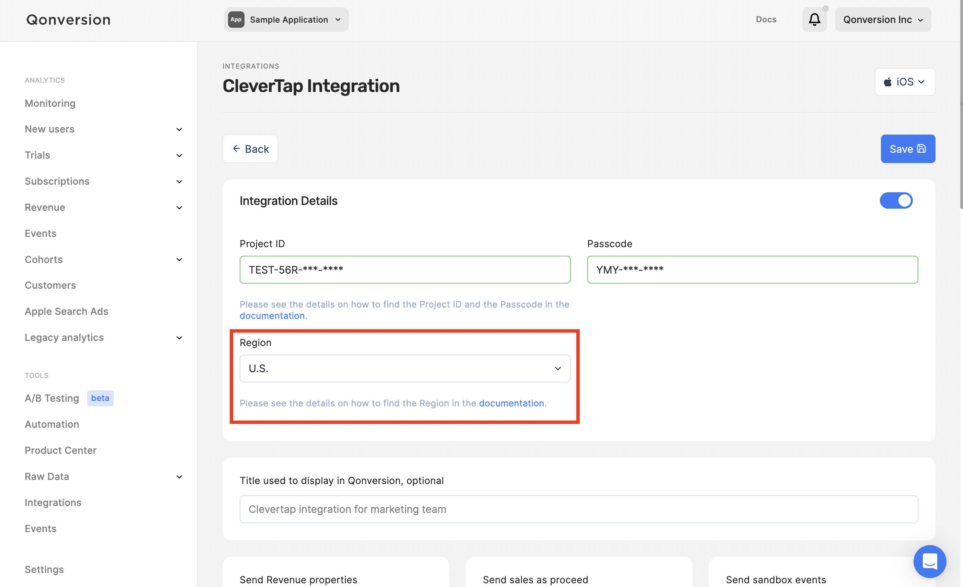
Task: Click the Sample Application app icon
Action: [236, 20]
